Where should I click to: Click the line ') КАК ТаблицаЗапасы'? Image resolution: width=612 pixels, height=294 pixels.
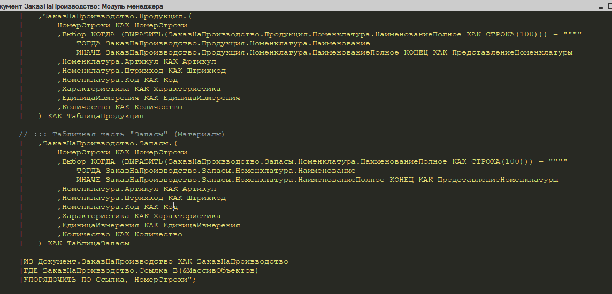point(84,243)
